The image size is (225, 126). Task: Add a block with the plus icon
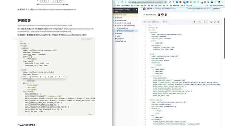(x=14, y=39)
